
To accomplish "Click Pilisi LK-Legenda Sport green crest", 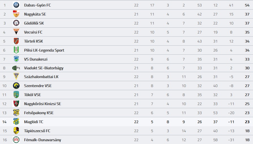I will click(16, 50).
